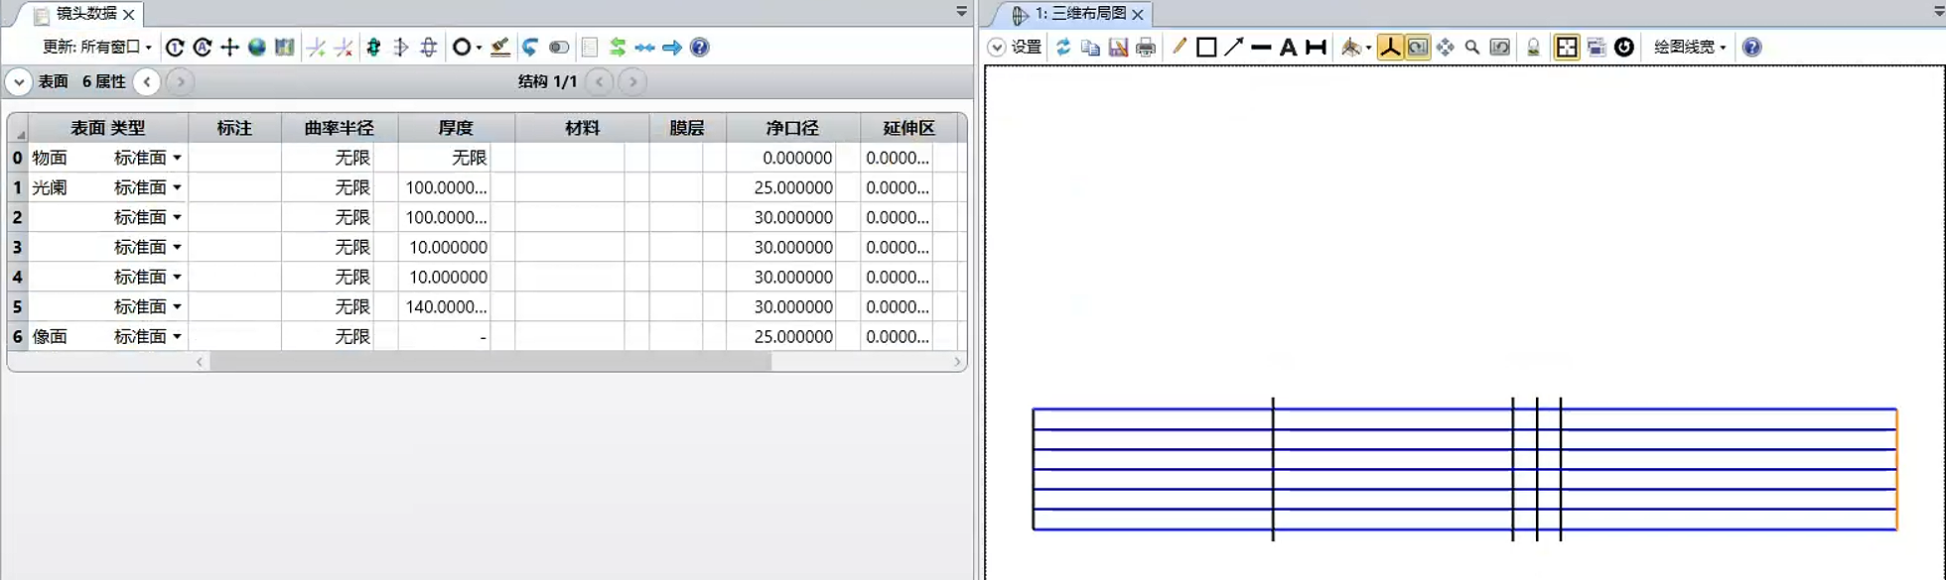Click the horizontal scrollbar in lens data table
The width and height of the screenshot is (1946, 580).
coord(490,362)
